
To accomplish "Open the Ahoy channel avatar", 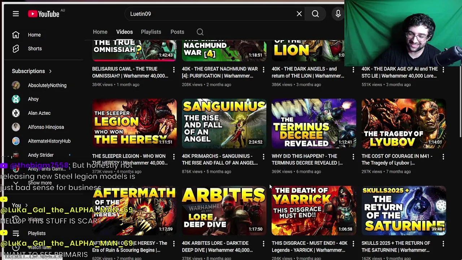I will (16, 99).
